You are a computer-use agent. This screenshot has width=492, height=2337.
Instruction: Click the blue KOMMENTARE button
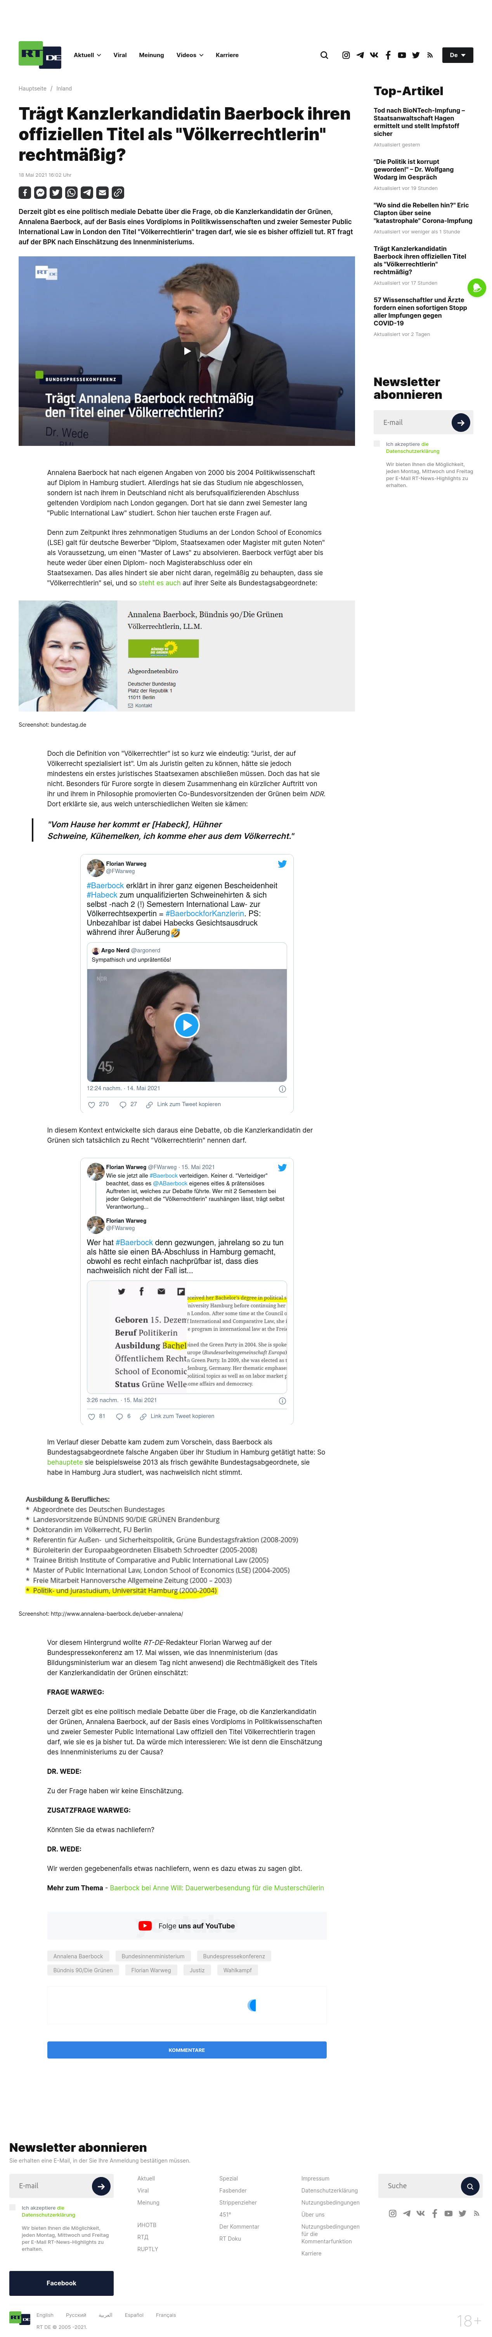pyautogui.click(x=187, y=2050)
